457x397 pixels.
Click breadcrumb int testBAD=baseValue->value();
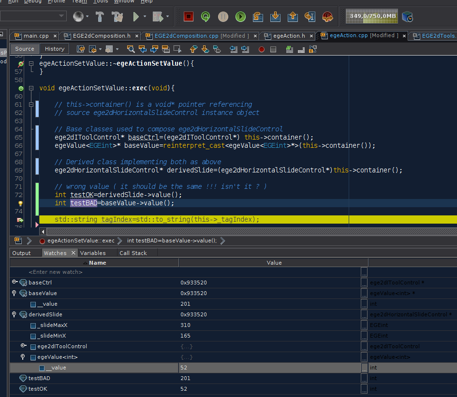coord(172,241)
